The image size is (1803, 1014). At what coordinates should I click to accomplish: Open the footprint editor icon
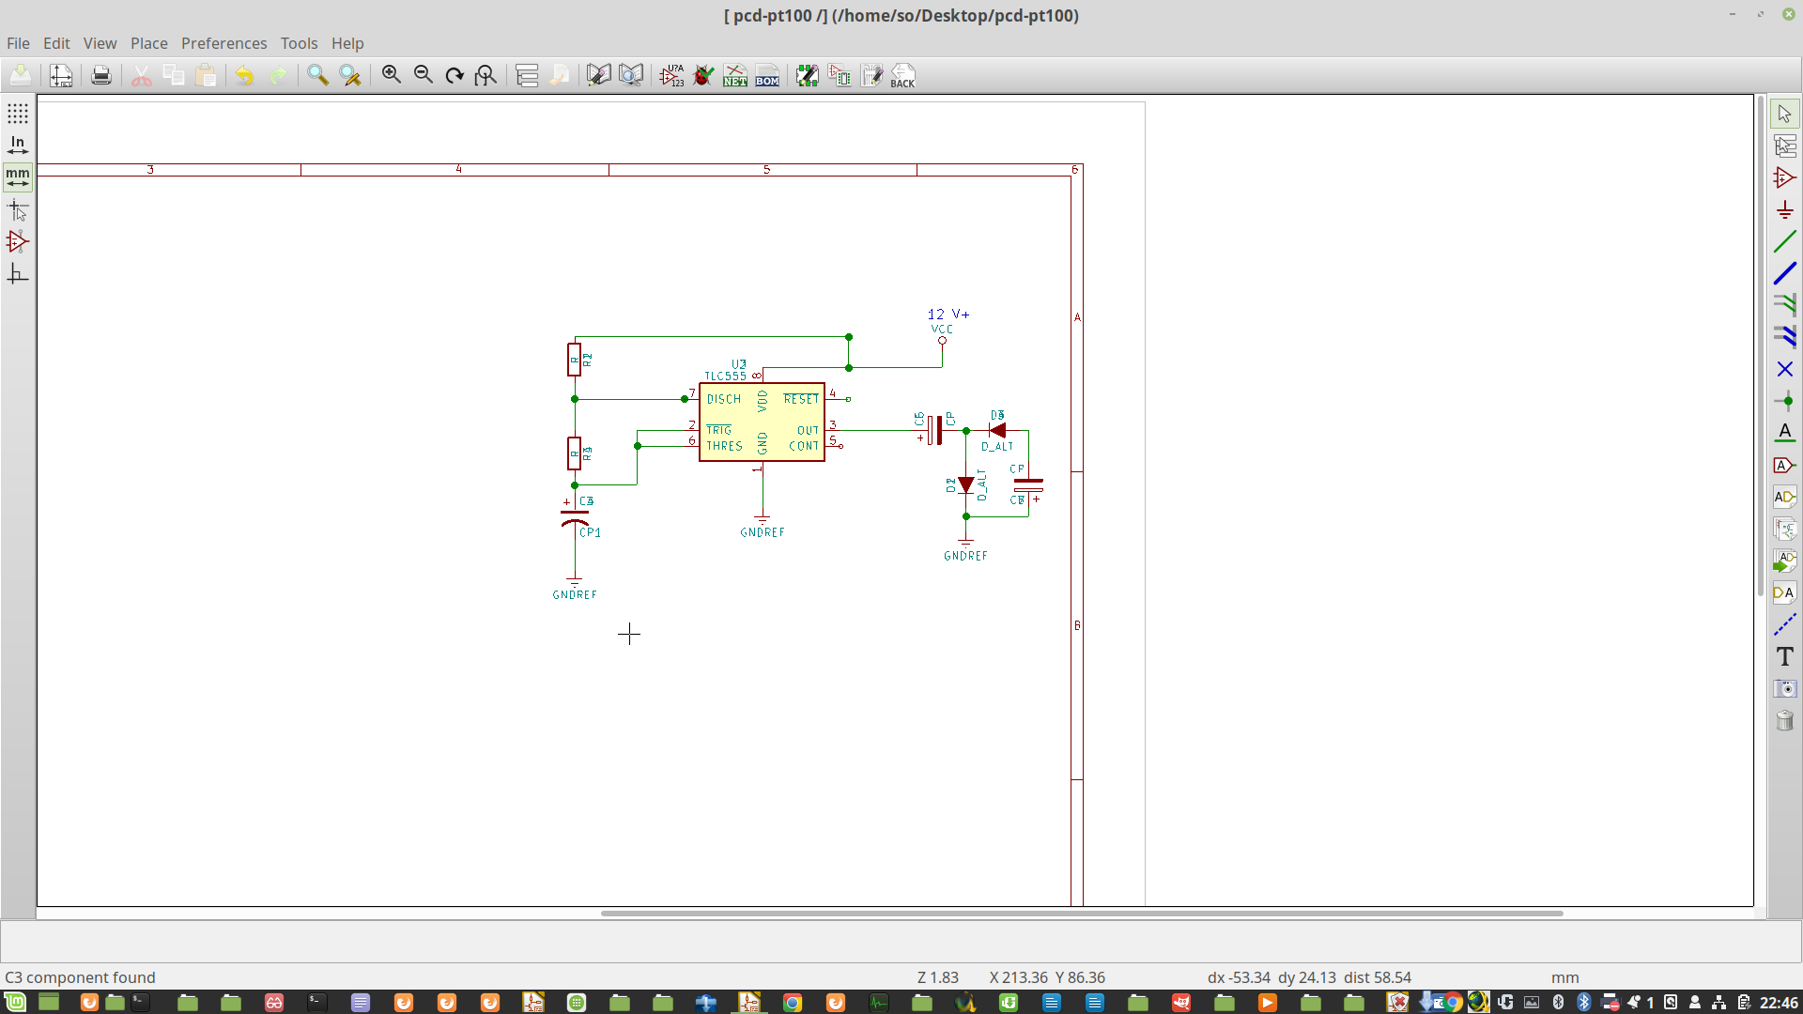[808, 76]
